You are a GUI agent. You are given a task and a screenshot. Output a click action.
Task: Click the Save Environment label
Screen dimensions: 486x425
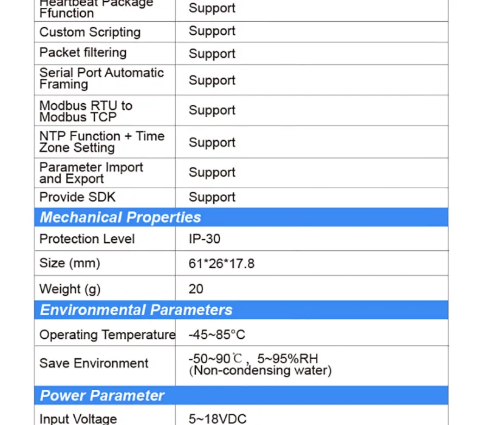click(94, 363)
